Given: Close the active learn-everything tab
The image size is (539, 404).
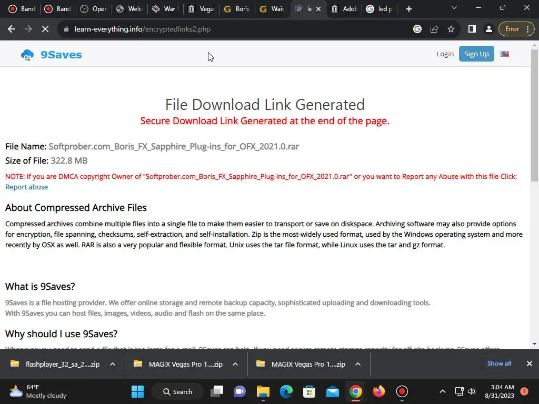Looking at the screenshot, I should (x=318, y=9).
